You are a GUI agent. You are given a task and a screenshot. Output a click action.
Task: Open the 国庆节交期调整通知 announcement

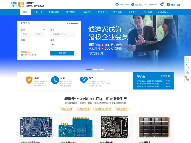pyautogui.click(x=149, y=81)
